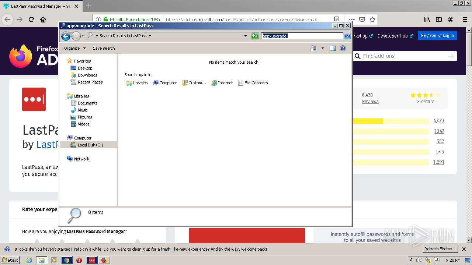Viewport: 472px width, 265px height.
Task: Search again in File Contents
Action: (x=253, y=83)
